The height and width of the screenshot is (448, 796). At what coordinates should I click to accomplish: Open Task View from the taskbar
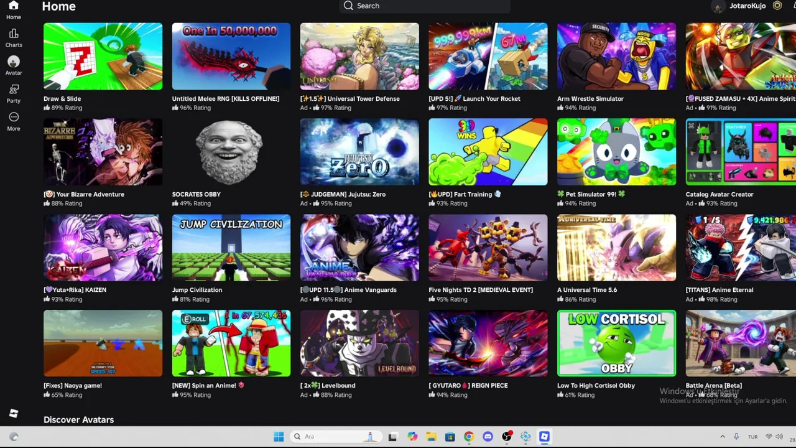(392, 437)
